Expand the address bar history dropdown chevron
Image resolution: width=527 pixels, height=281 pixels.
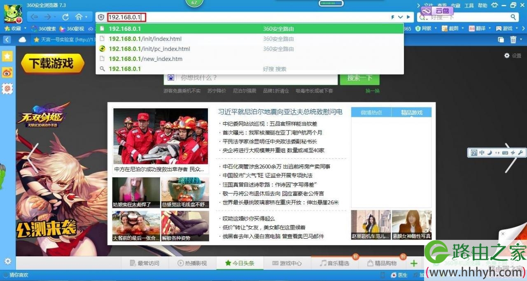click(400, 17)
